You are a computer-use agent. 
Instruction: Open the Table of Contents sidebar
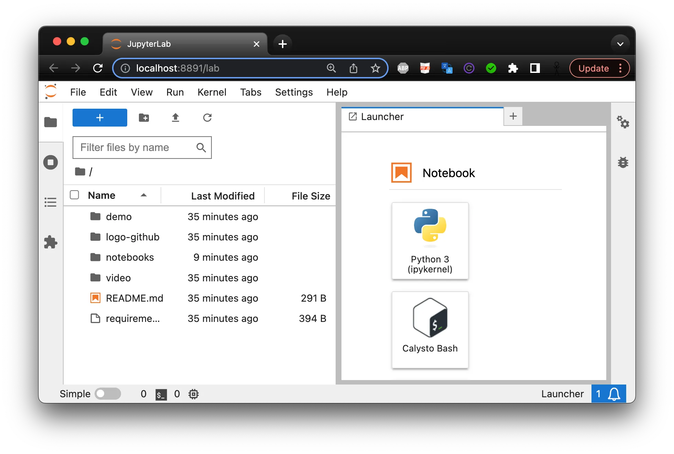[51, 202]
